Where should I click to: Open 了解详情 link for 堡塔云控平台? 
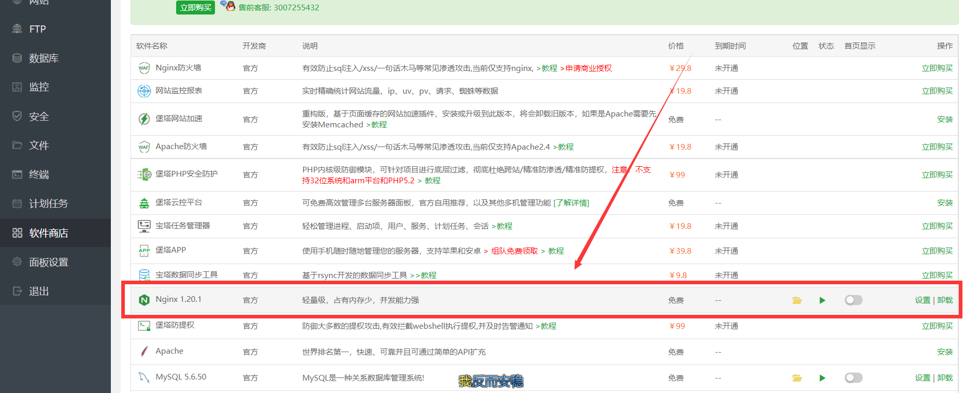571,203
